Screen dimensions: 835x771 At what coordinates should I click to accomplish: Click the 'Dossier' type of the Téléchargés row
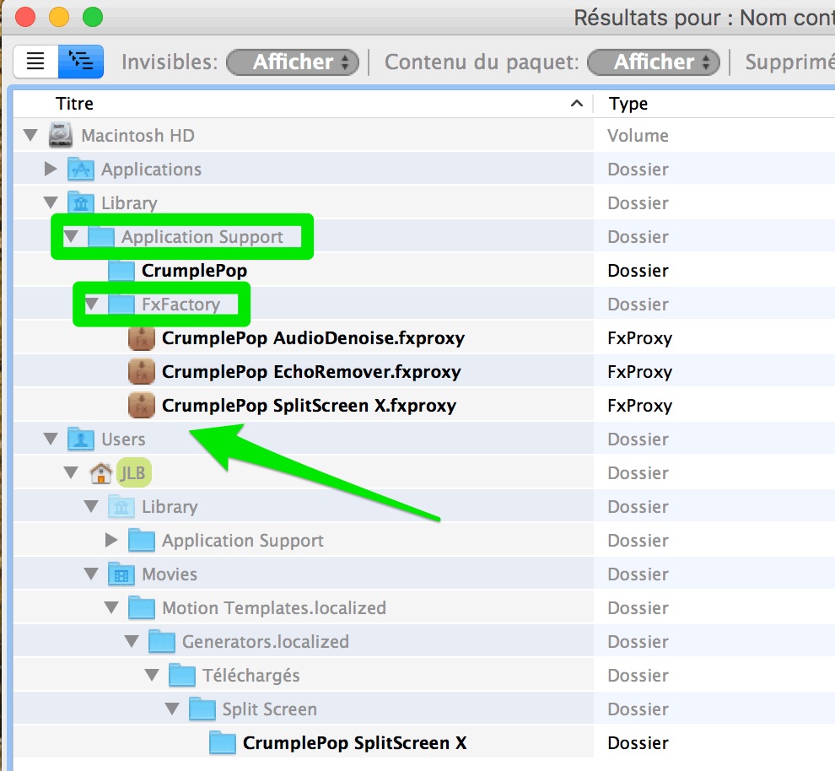pyautogui.click(x=638, y=675)
